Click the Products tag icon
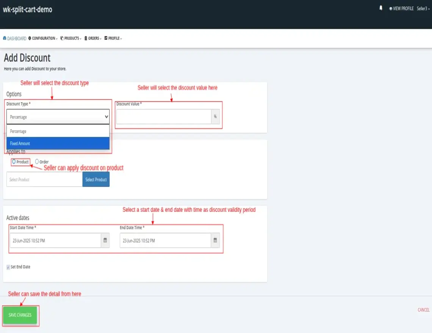Screen dimensions: 432x333 (x=62, y=38)
